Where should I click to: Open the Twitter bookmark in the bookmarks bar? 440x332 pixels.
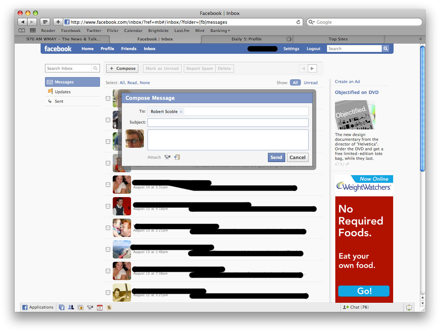[94, 31]
